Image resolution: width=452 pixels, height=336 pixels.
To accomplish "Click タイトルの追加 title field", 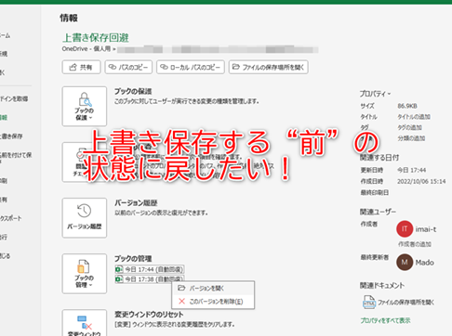I will click(414, 117).
